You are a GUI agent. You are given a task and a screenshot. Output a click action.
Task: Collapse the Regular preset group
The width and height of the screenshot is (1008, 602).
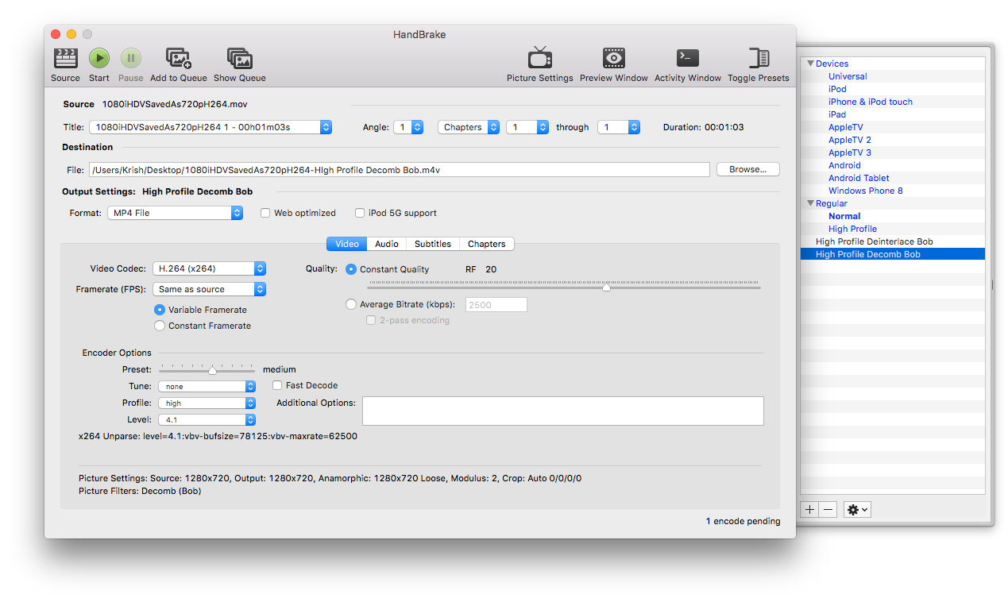(x=811, y=203)
